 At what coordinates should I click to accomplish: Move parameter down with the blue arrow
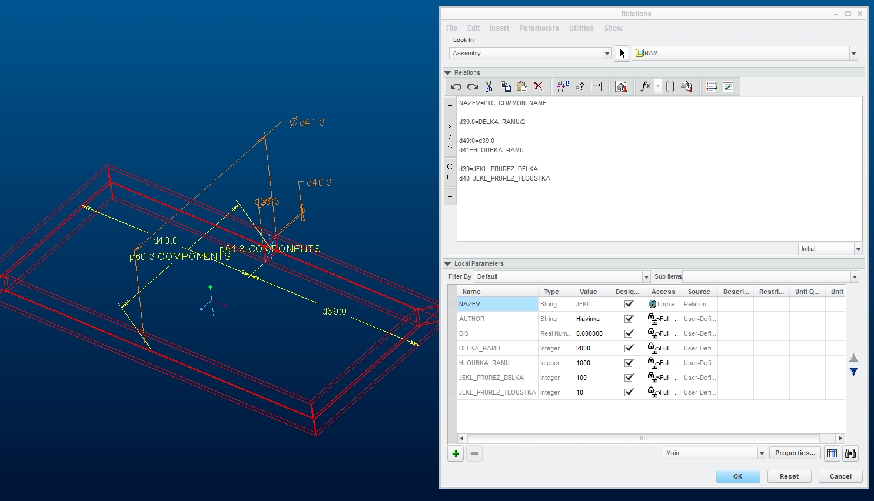854,372
